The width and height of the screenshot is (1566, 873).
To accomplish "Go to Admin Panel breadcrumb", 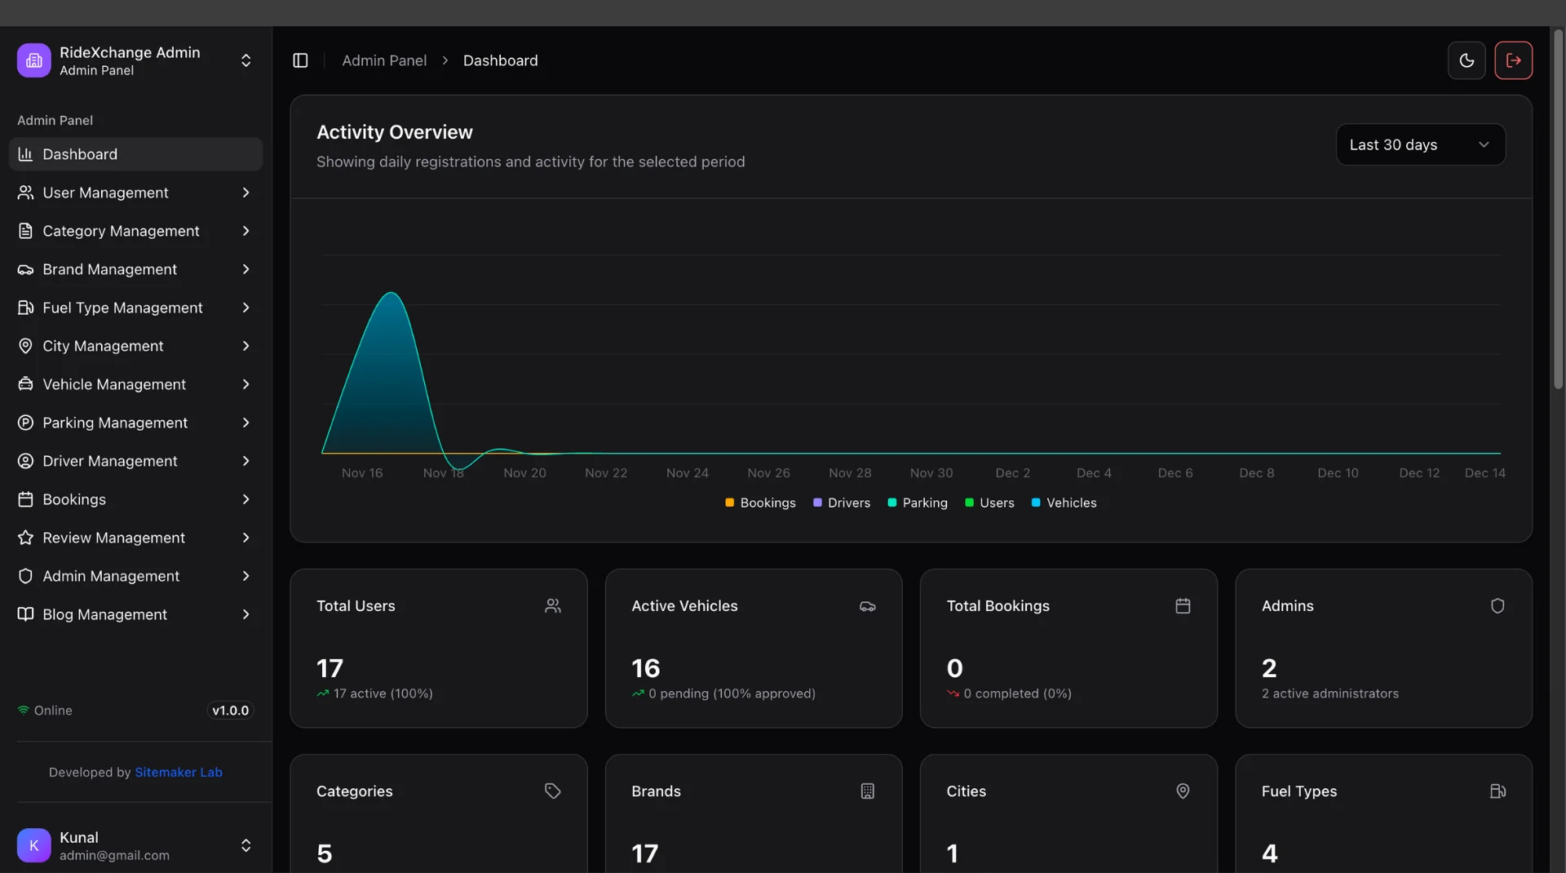I will [384, 60].
